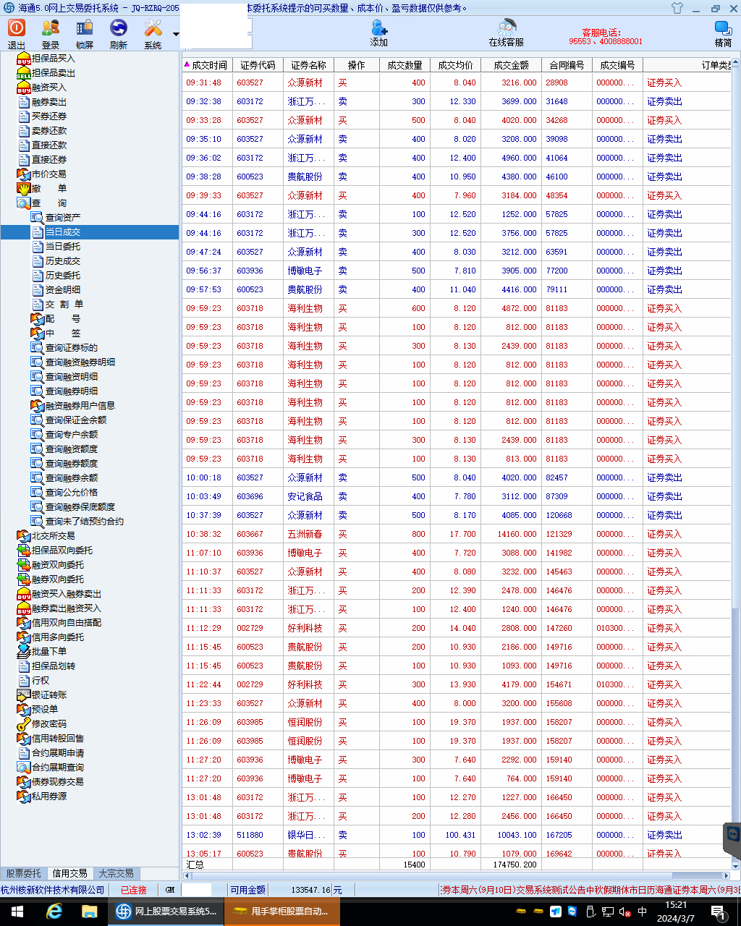
Task: Click the 登录 login toolbar icon
Action: (x=51, y=33)
